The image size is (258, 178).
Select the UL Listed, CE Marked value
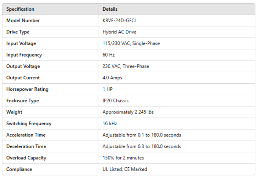[x=125, y=169]
